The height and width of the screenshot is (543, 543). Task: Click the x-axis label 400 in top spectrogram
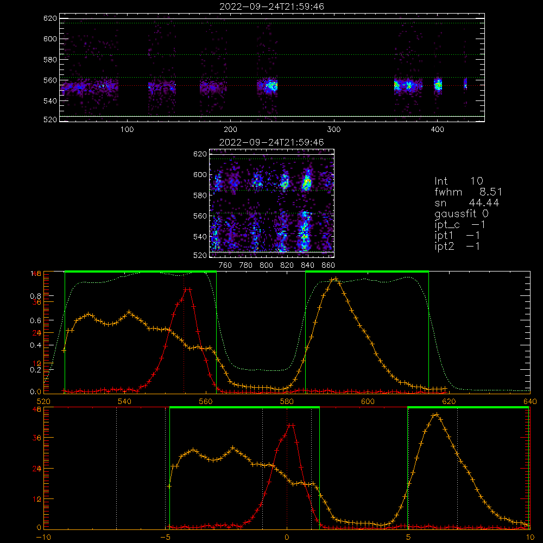click(x=437, y=130)
